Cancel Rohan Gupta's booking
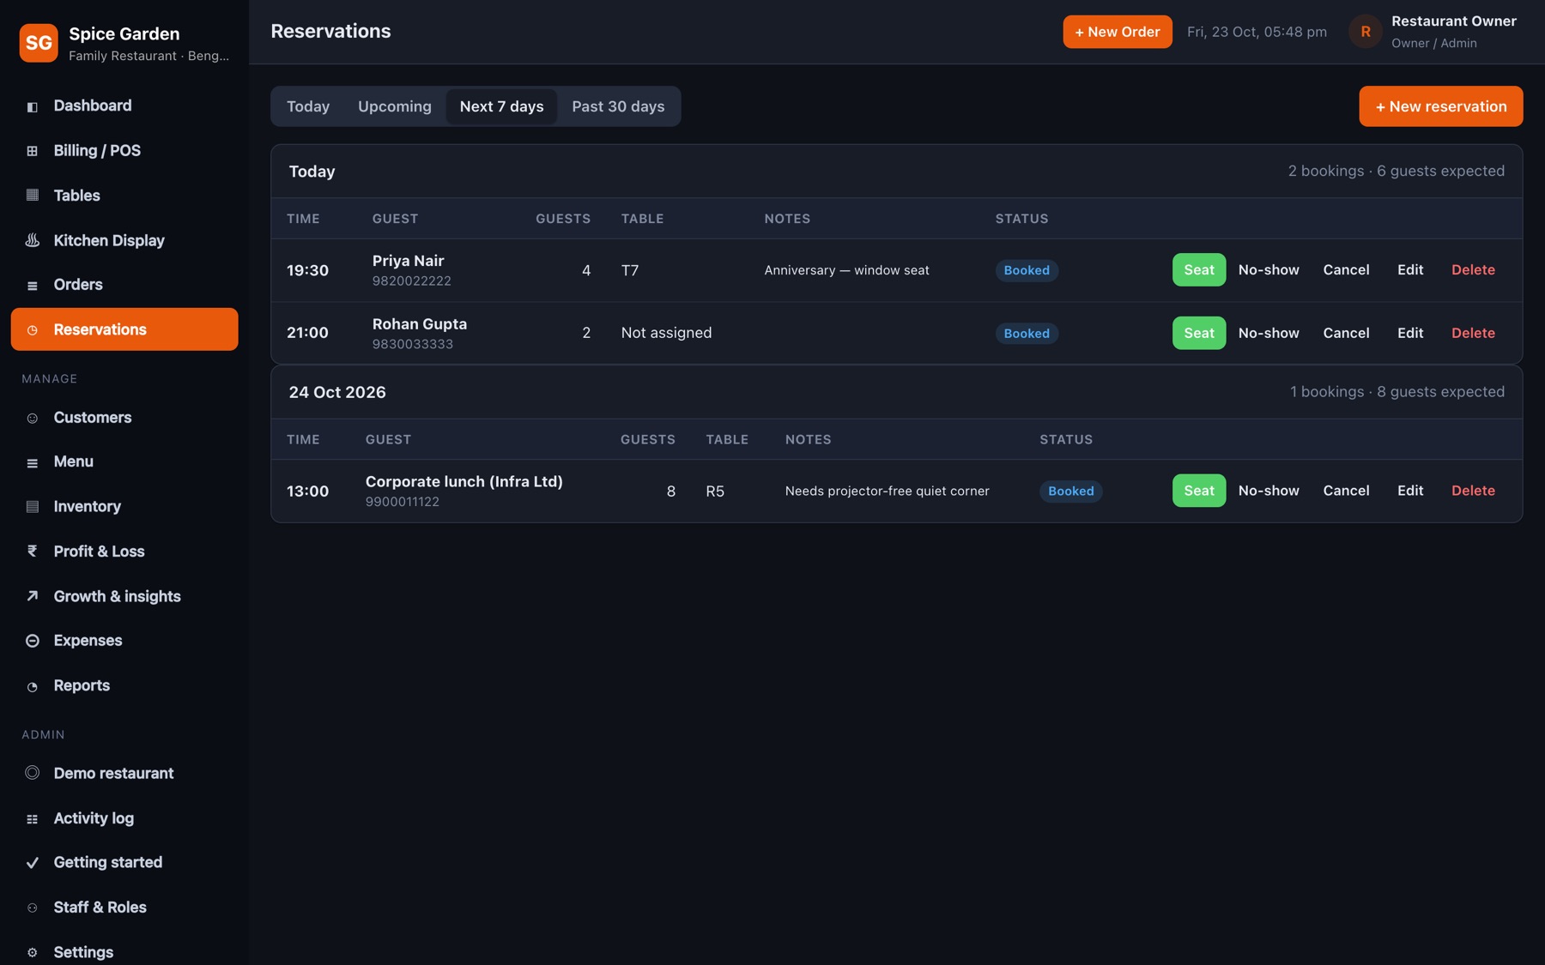Viewport: 1545px width, 965px height. pos(1345,333)
